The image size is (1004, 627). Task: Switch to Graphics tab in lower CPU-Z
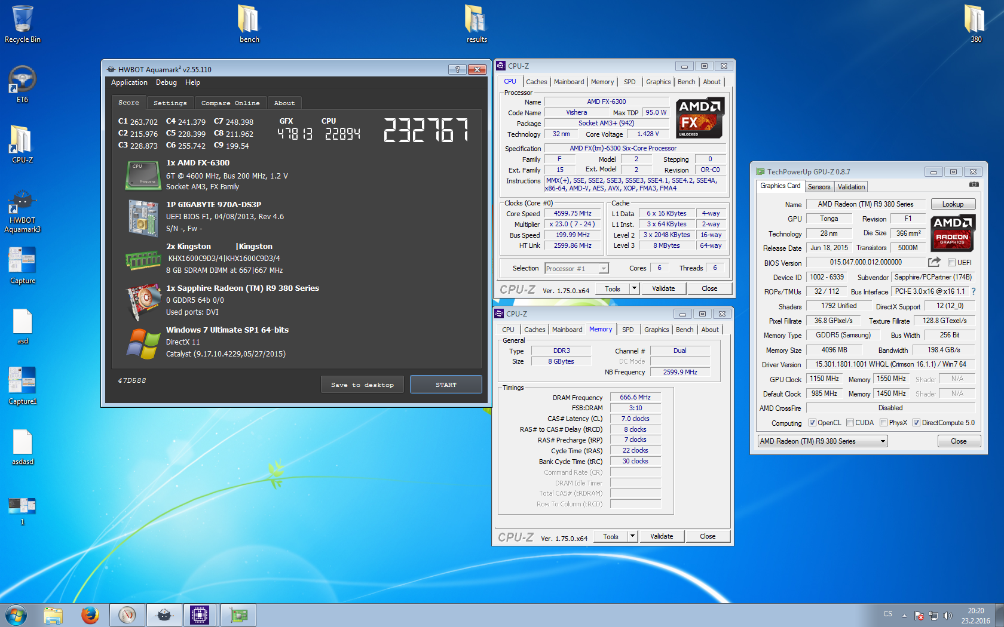(x=657, y=330)
